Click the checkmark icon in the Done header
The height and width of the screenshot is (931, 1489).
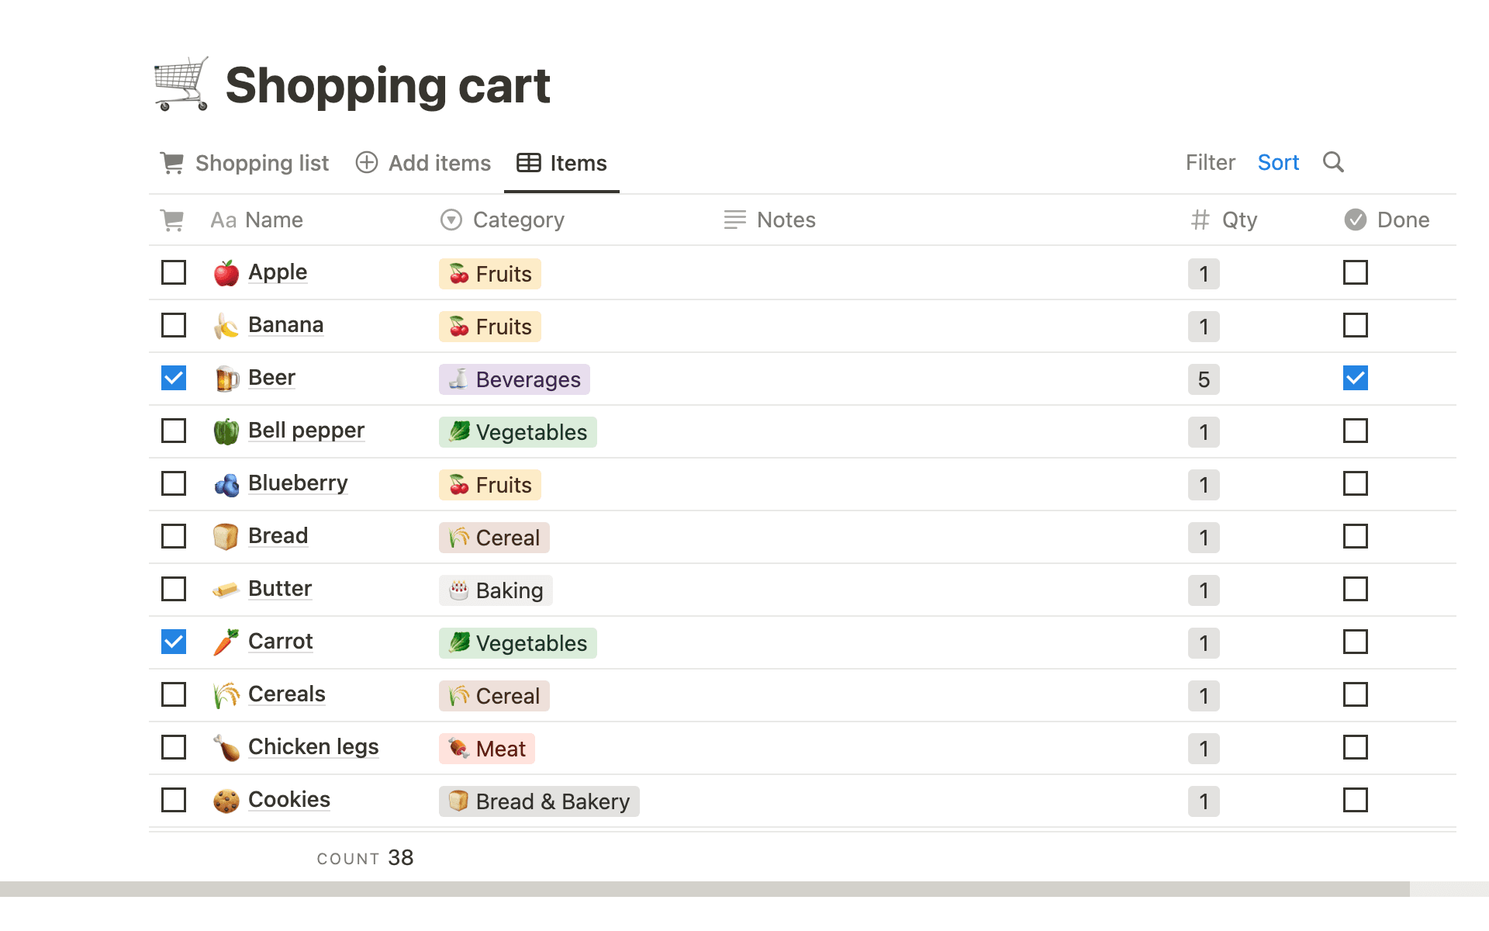pyautogui.click(x=1355, y=220)
